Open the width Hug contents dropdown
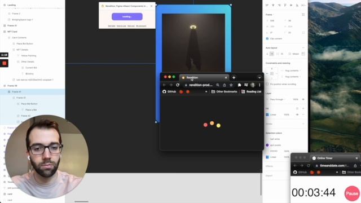The width and height of the screenshot is (361, 203). [x=293, y=70]
